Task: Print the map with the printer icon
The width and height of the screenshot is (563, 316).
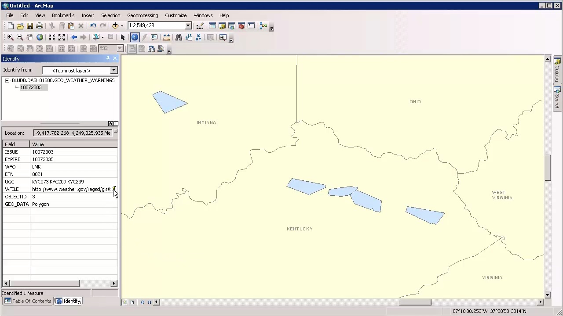Action: tap(40, 26)
